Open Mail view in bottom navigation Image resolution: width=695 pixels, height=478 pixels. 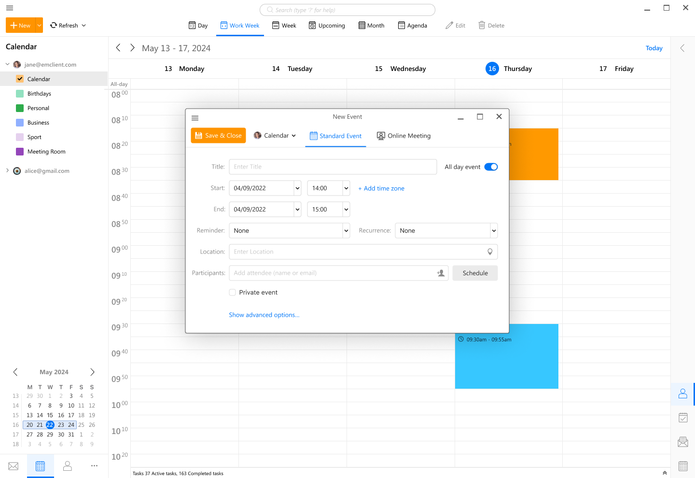[x=14, y=466]
